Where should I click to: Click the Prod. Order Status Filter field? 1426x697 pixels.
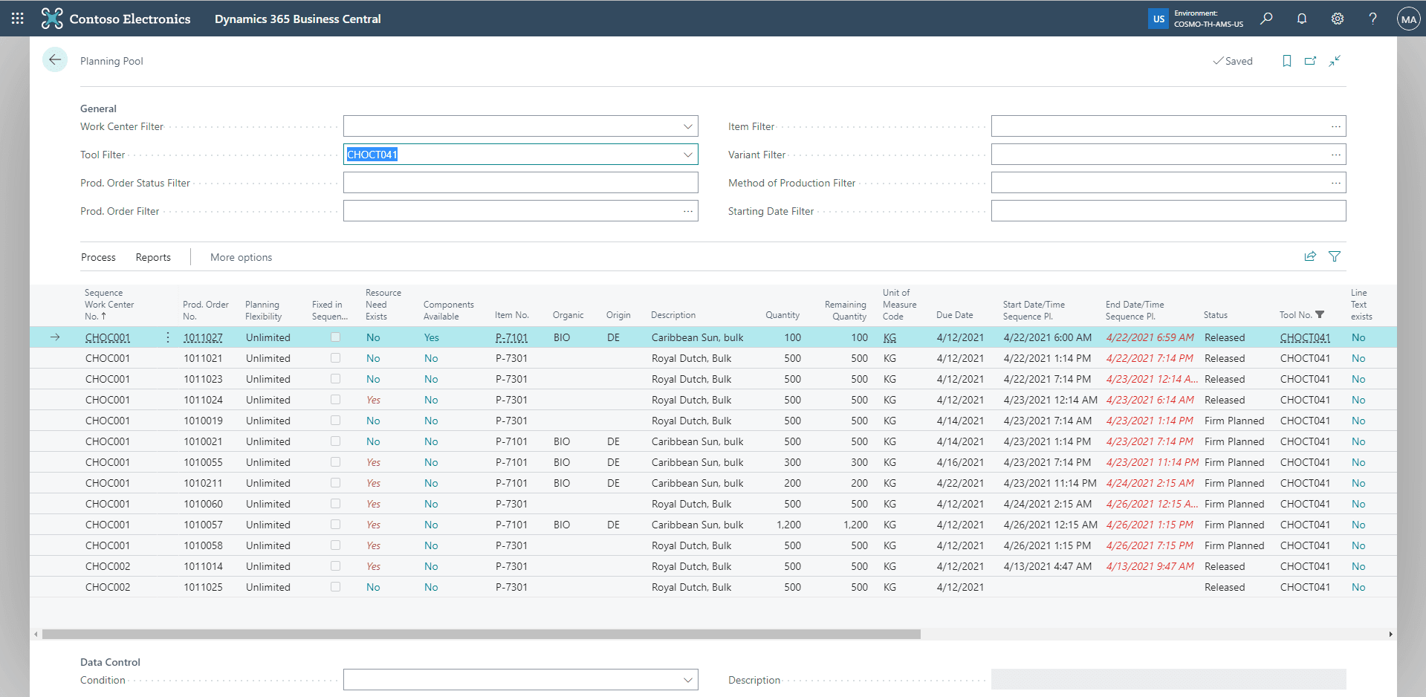pos(520,183)
